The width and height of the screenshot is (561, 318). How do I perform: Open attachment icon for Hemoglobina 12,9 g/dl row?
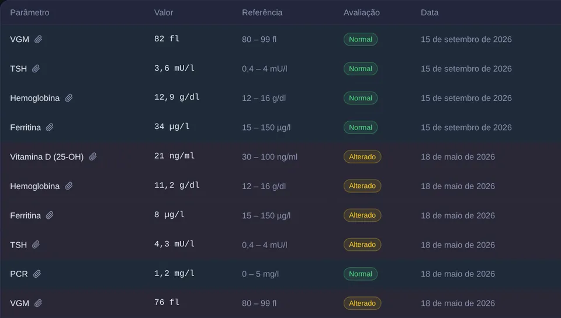pyautogui.click(x=69, y=98)
